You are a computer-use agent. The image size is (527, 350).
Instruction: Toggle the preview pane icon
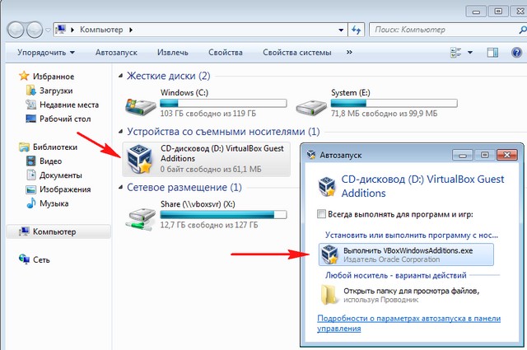(492, 53)
